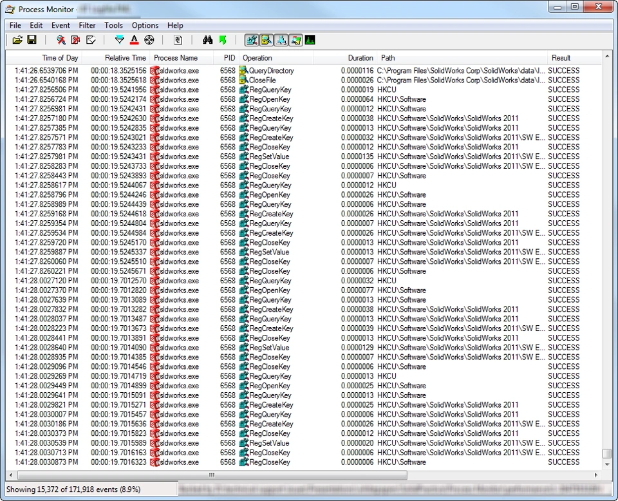618x501 pixels.
Task: Click the SUCCESS result in the 1:41:27.8256506 PM row
Action: point(564,90)
